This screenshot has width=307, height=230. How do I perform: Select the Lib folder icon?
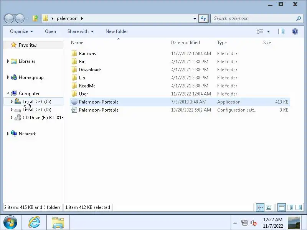[x=74, y=77]
